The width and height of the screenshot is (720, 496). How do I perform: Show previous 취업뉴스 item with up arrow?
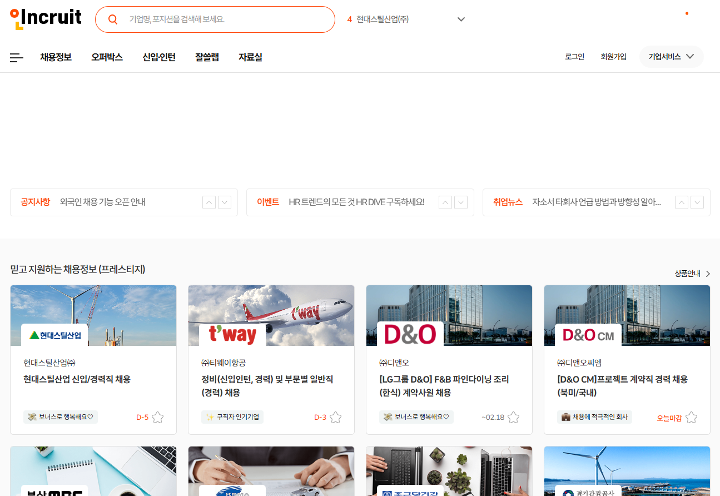tap(682, 202)
